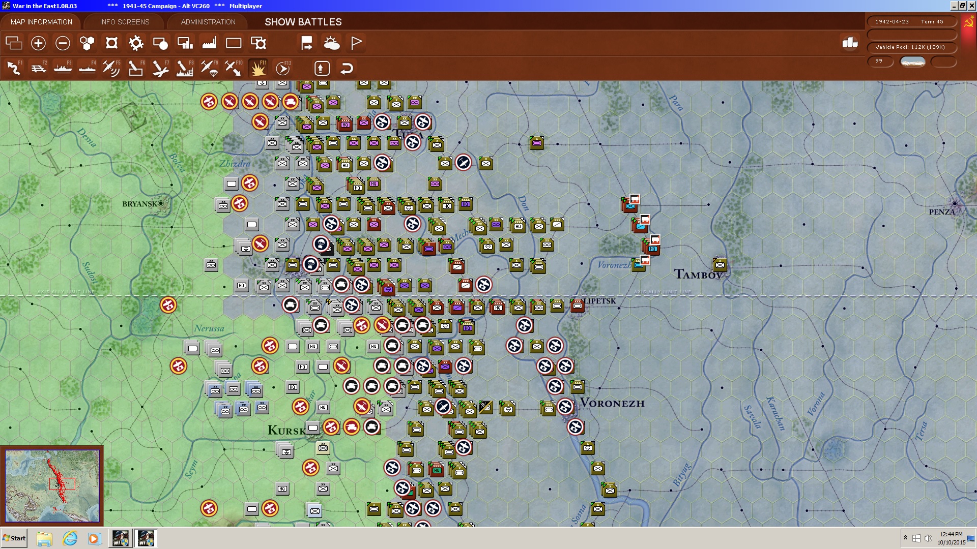This screenshot has height=549, width=977.
Task: Click the Kursk city label
Action: click(286, 431)
